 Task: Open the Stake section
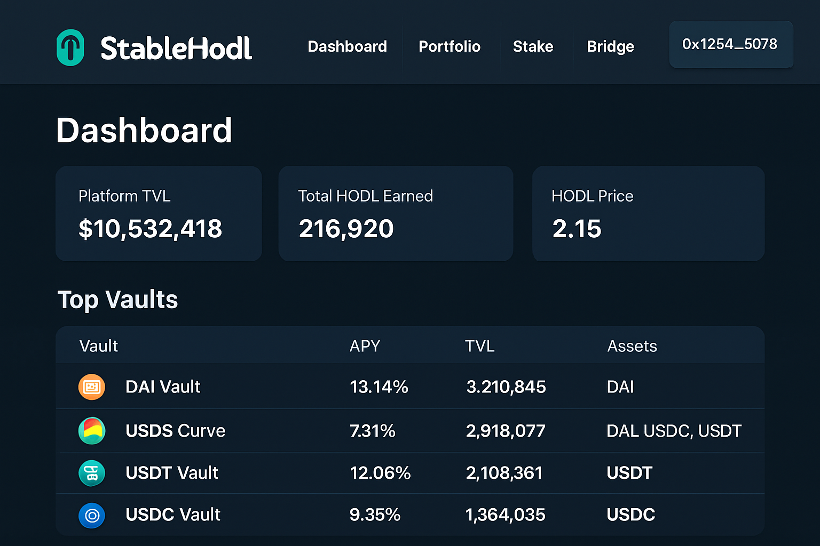[532, 47]
